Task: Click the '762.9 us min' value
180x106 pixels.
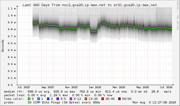Action: 90,92
